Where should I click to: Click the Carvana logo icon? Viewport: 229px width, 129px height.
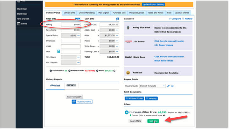pyautogui.click(x=127, y=112)
